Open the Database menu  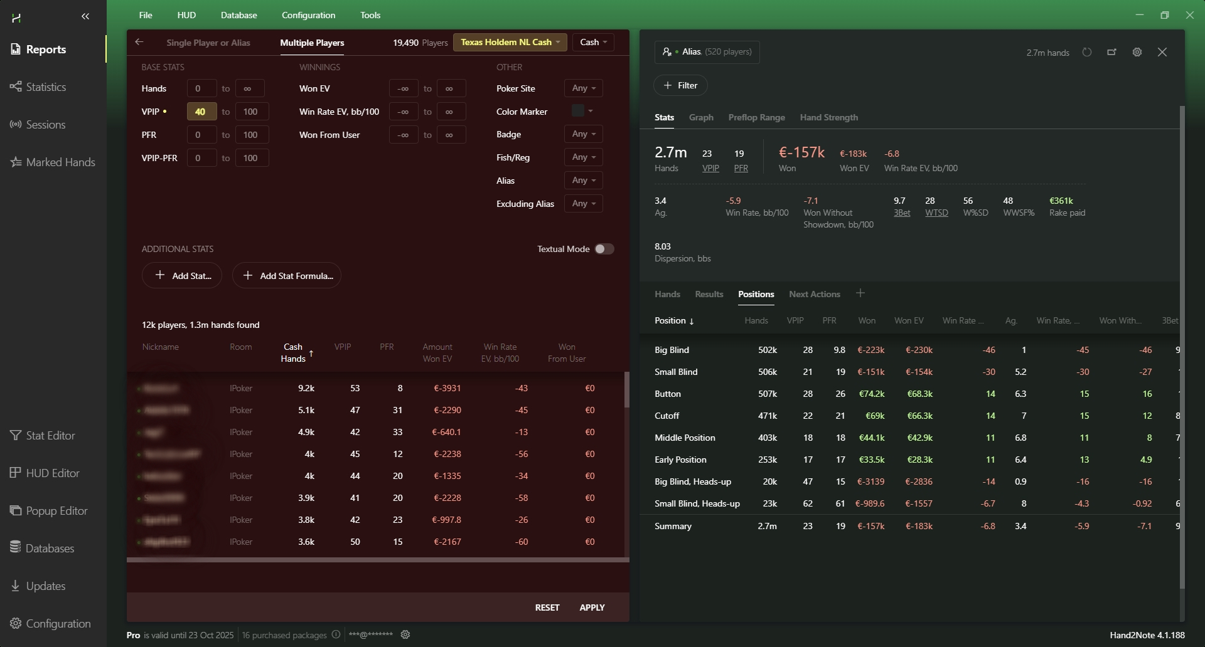click(x=238, y=15)
